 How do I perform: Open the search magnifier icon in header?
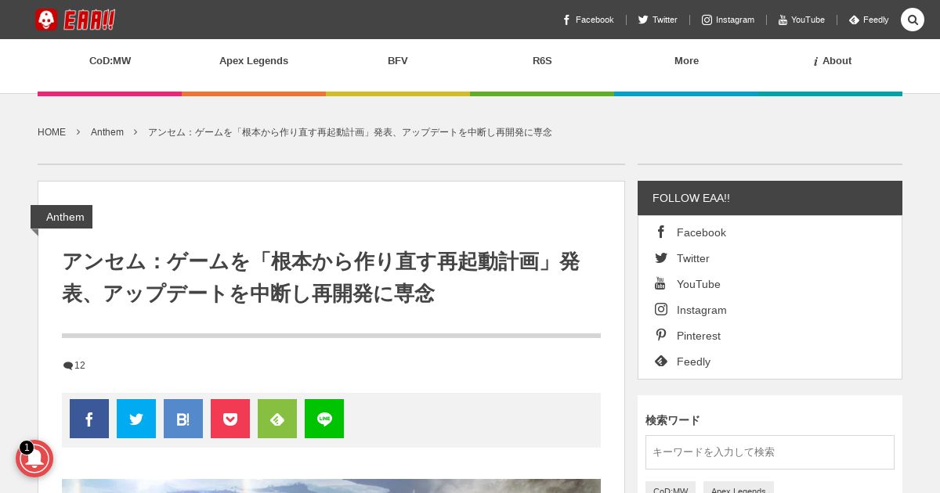point(913,20)
